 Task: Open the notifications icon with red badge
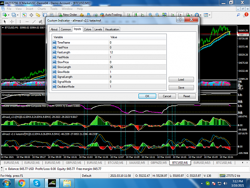246,15
